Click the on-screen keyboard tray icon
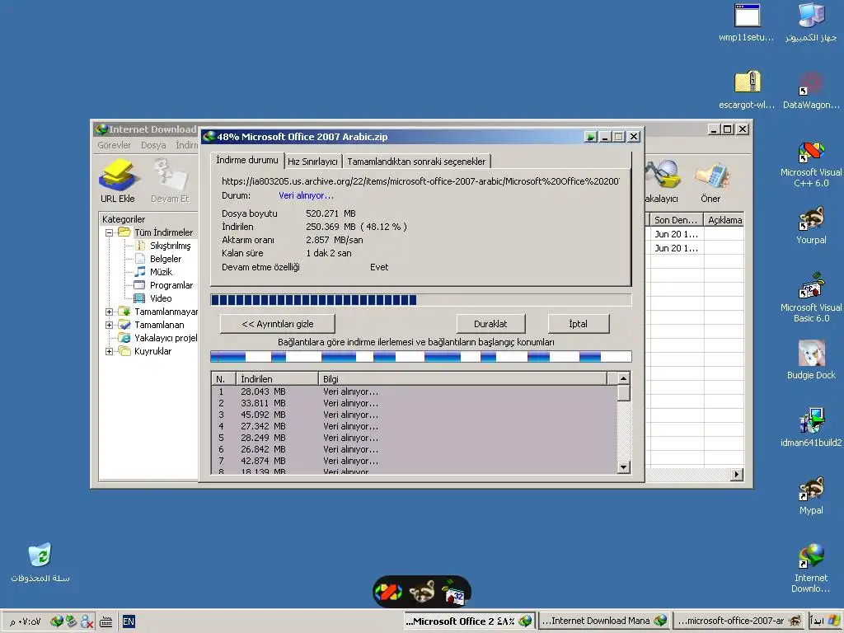Screen dimensions: 844x633 (x=106, y=622)
